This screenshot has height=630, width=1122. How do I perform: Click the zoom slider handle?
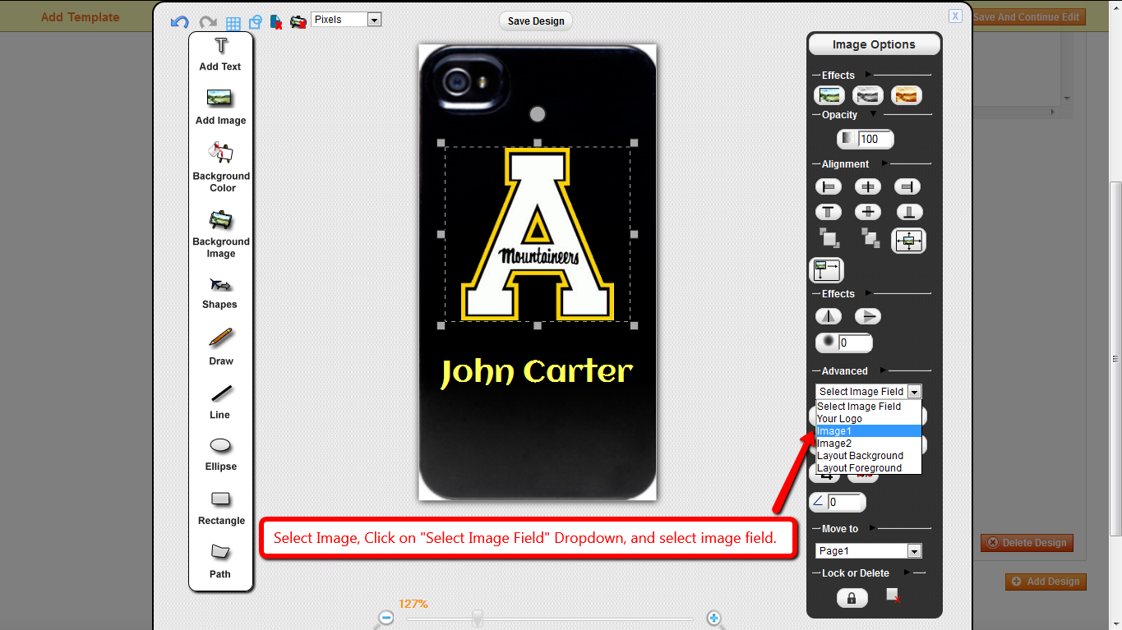point(477,619)
